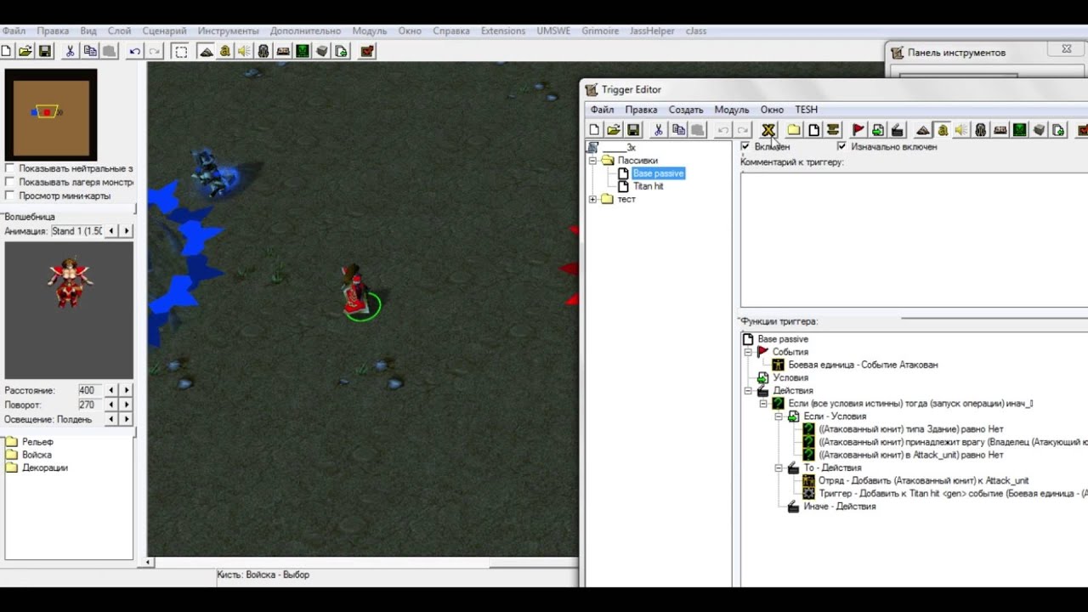Screen dimensions: 1088x612
Task: Open 'Рельеф' folder in brush list
Action: click(x=37, y=442)
